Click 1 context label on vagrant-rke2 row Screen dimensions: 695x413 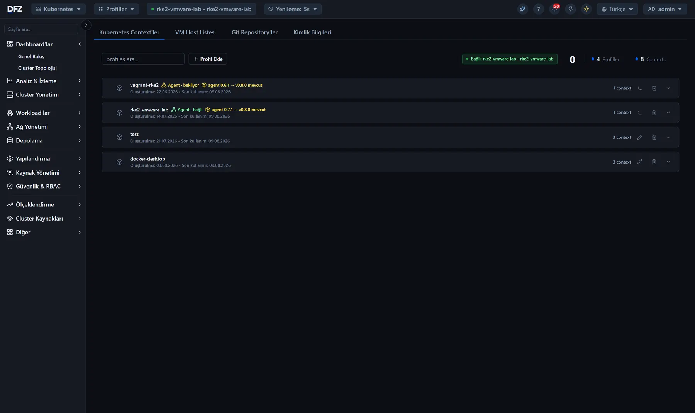[x=622, y=88]
